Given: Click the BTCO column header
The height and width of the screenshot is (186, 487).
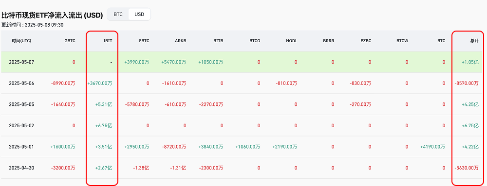Looking at the screenshot, I should tap(255, 41).
